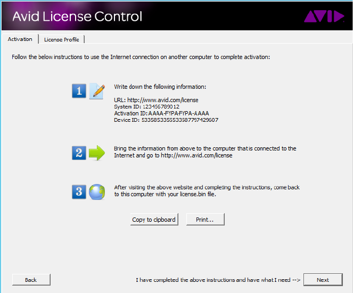Proceed with the Next button
The height and width of the screenshot is (293, 353).
pyautogui.click(x=323, y=280)
